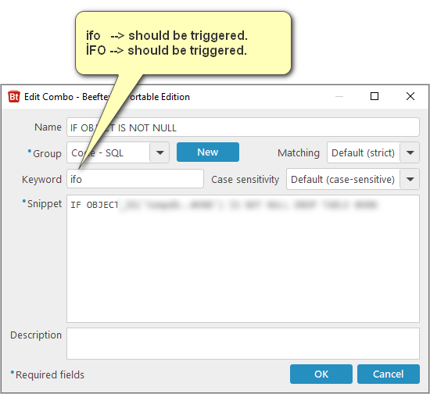430x394 pixels.
Task: Click the Beeftext app icon in title bar
Action: [x=14, y=96]
